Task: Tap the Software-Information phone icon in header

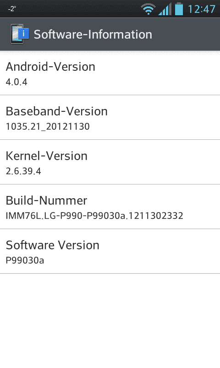Action: (20, 34)
